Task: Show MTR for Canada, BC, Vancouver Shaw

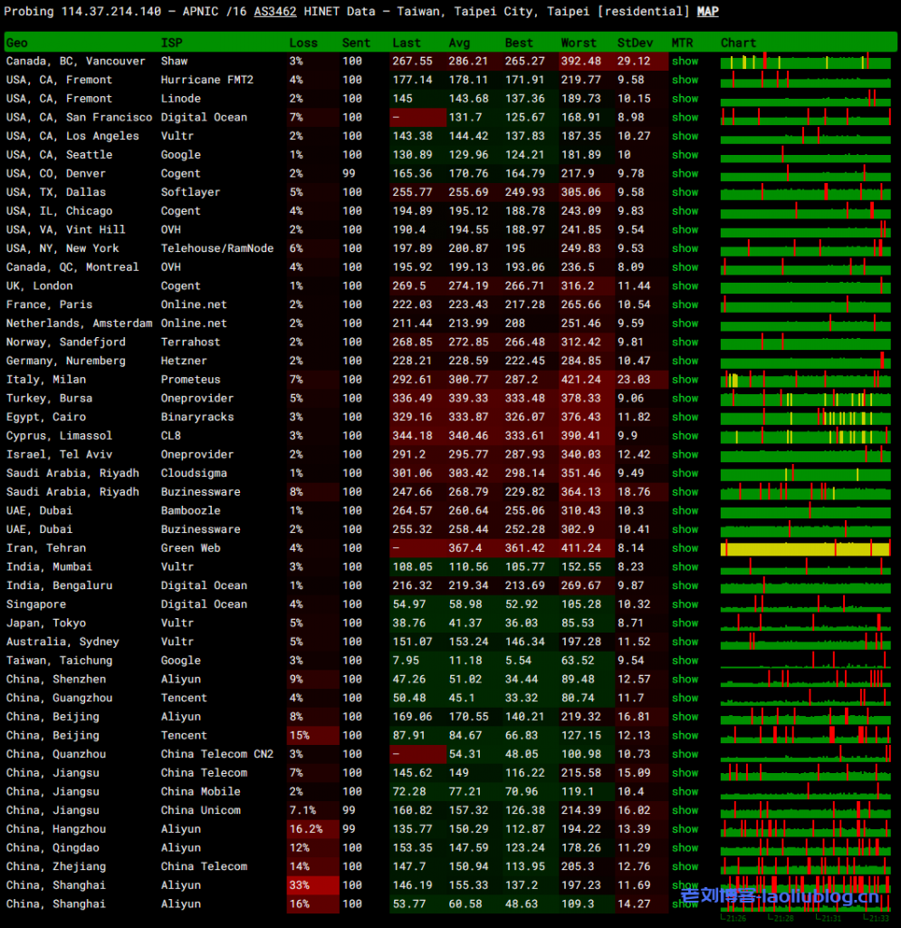Action: [x=685, y=62]
